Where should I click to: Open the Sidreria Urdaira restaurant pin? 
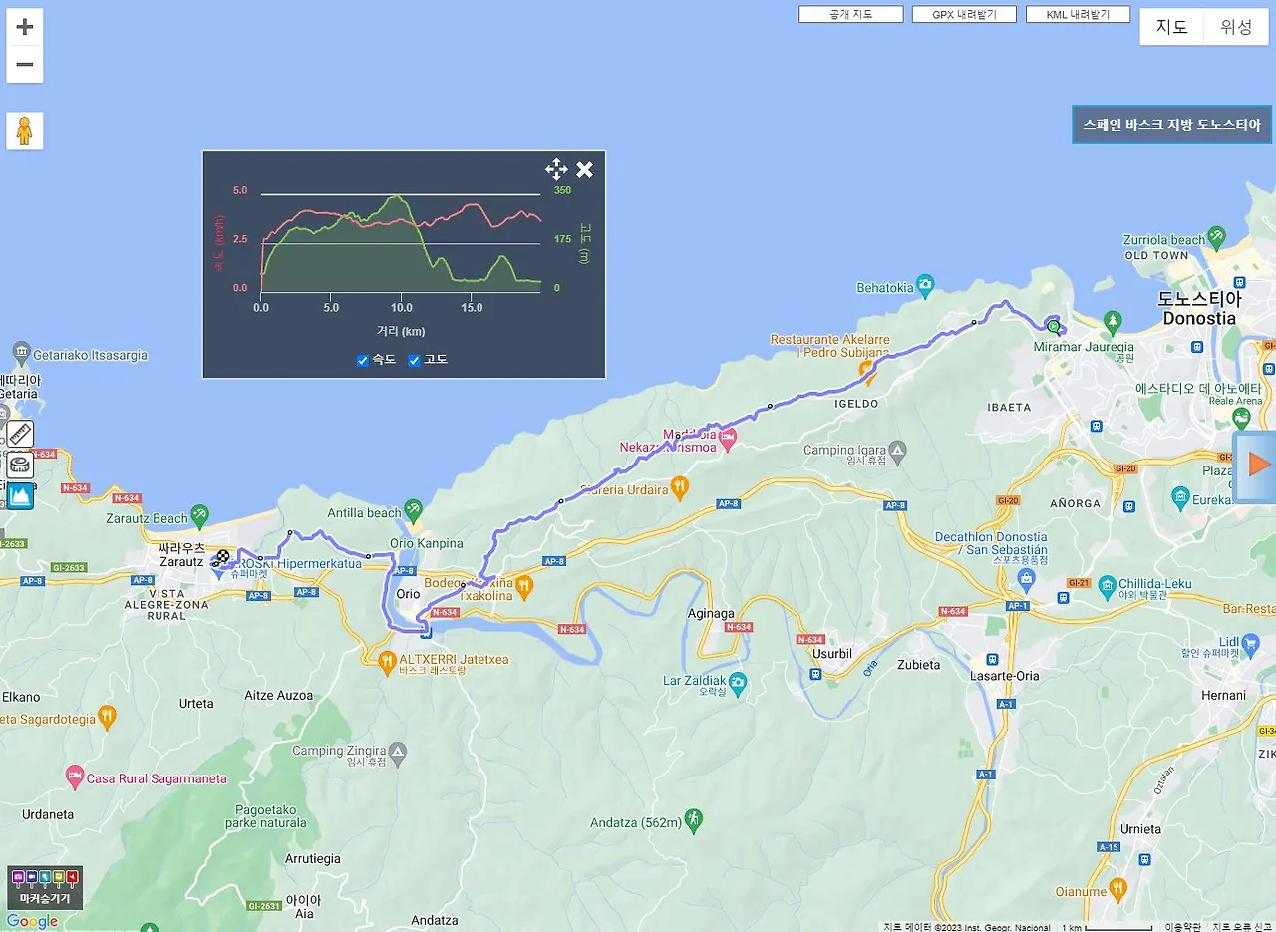680,487
